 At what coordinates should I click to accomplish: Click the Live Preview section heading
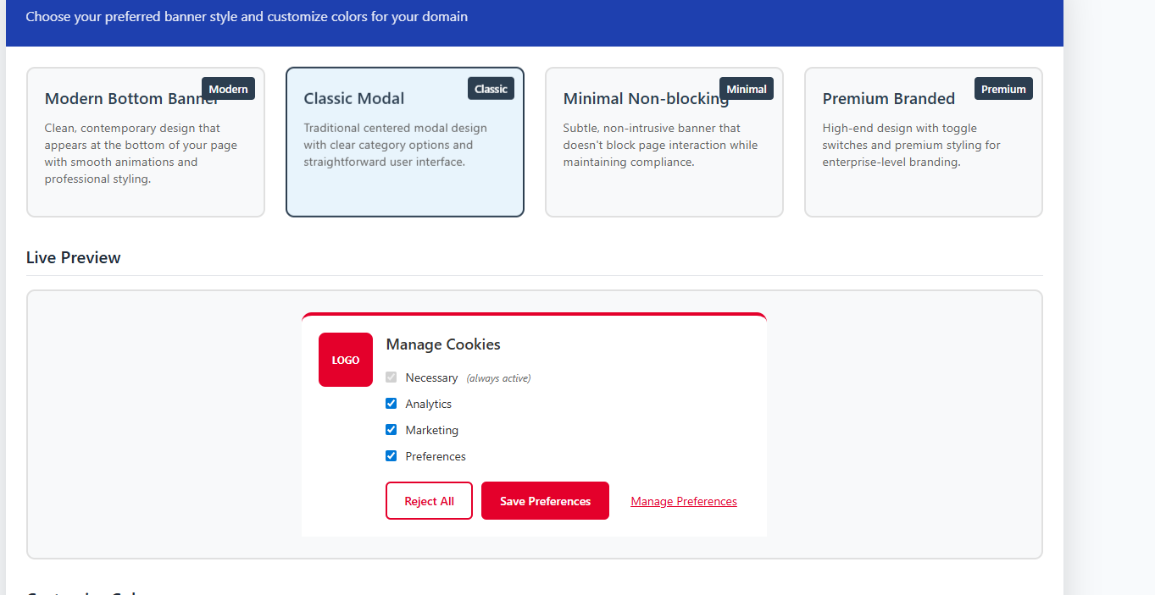[74, 257]
